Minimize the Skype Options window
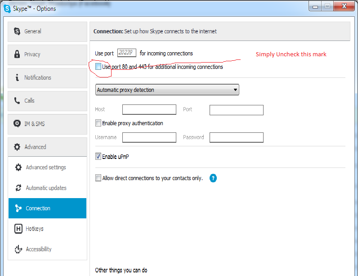 tap(315, 6)
